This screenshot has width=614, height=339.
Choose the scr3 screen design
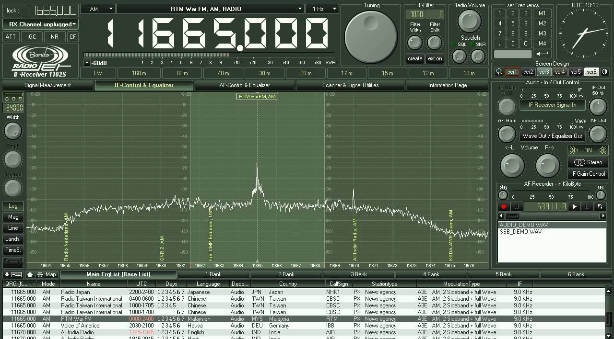coord(544,72)
